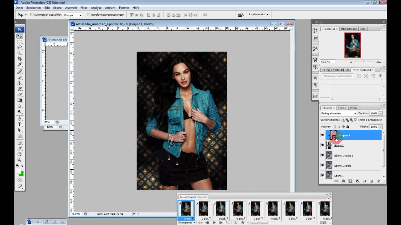Hide the Gruppe 1 layer group
This screenshot has width=401, height=225.
pos(322,135)
